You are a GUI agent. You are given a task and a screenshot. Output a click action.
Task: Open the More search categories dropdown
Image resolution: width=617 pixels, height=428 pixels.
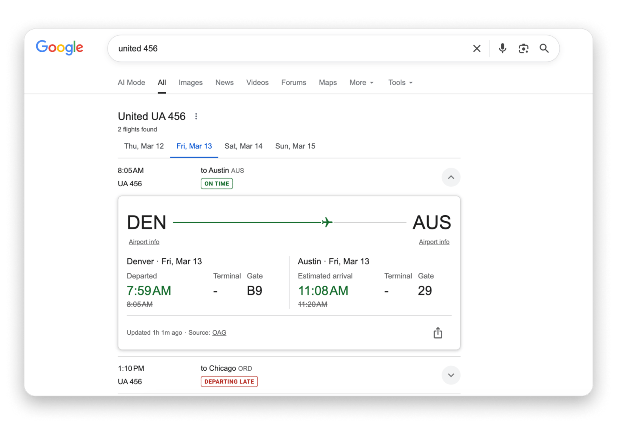361,82
